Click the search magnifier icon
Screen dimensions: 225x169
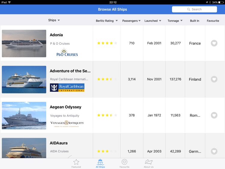(x=189, y=9)
